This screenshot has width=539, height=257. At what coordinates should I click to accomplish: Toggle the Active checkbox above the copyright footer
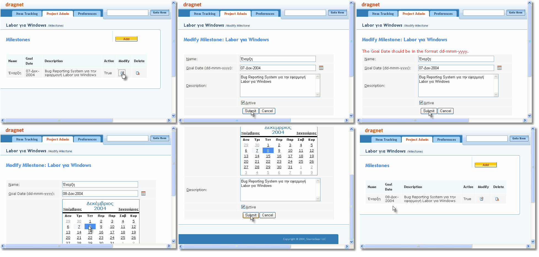tap(243, 207)
